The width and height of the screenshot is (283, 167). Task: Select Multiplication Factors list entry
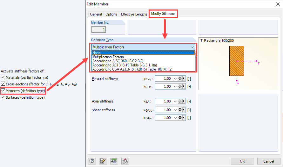[x=143, y=57]
